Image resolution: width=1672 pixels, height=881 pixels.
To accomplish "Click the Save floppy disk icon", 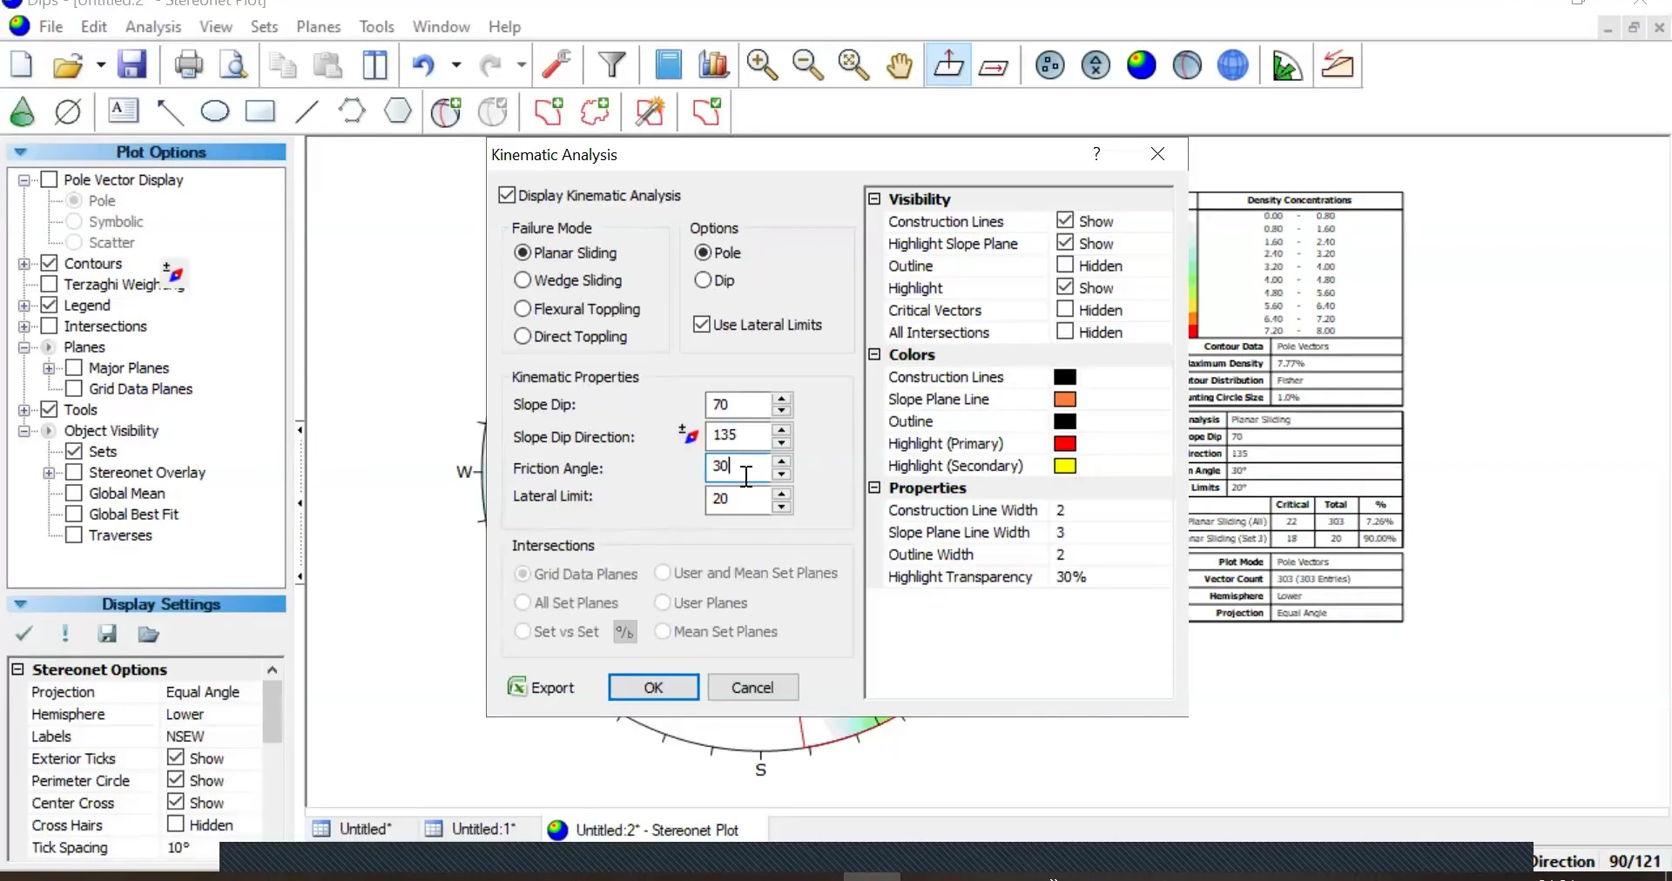I will click(132, 65).
